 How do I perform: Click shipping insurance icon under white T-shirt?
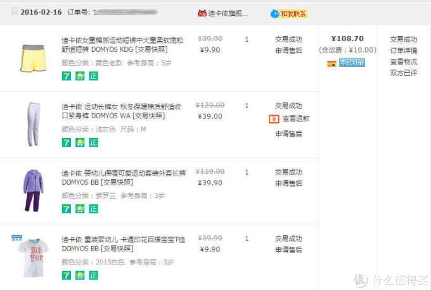[80, 275]
